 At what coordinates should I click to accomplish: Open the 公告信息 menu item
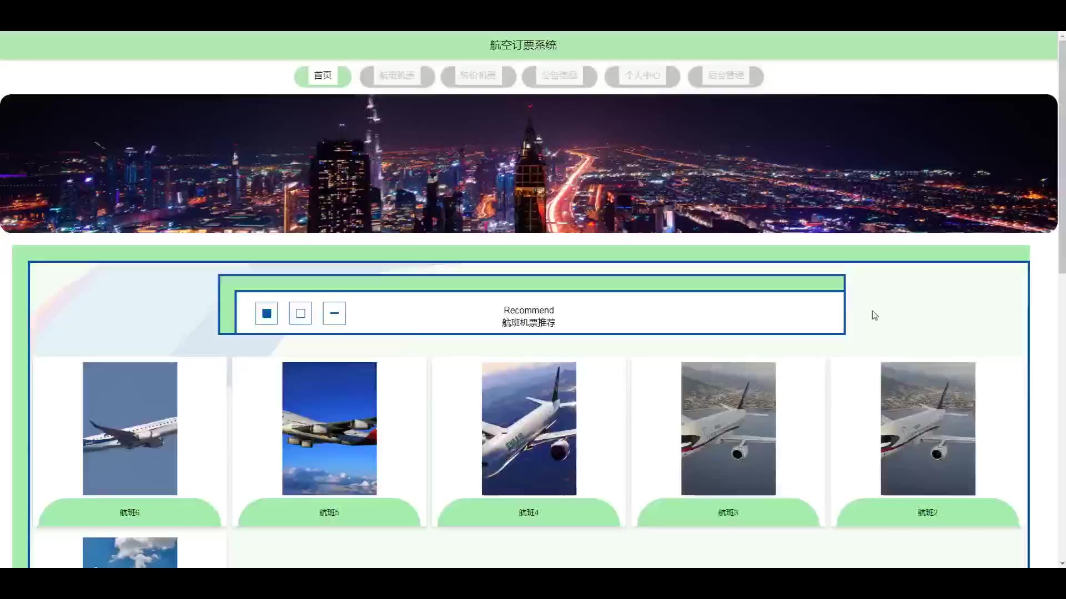tap(560, 76)
